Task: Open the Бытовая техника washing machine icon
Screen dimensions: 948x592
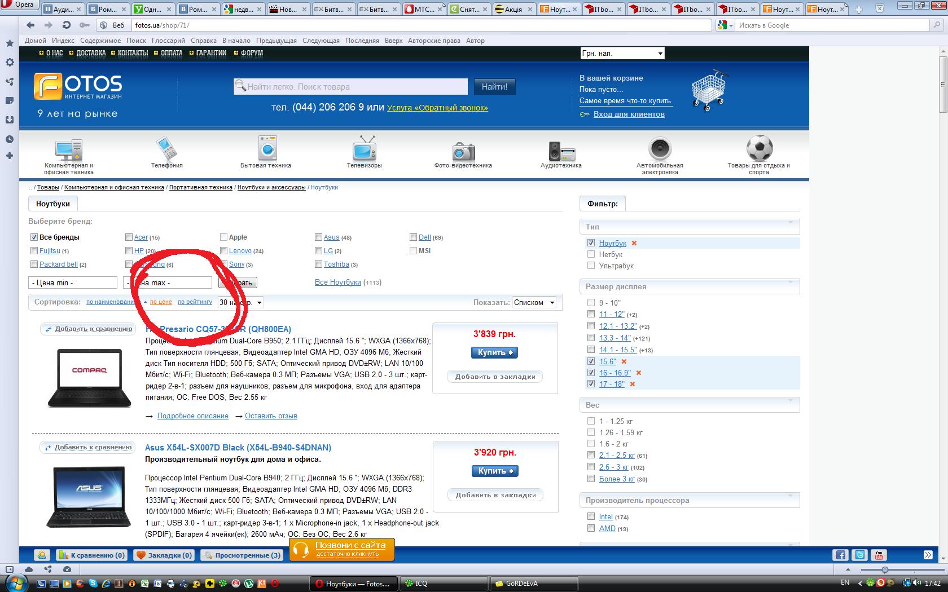Action: click(266, 148)
